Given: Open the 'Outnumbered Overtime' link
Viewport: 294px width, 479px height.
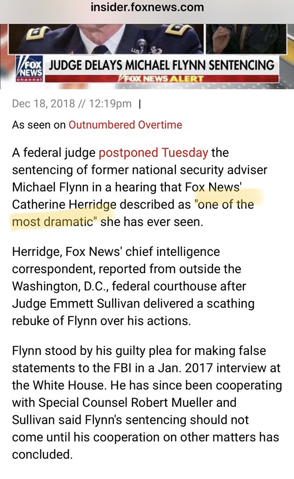Looking at the screenshot, I should pos(125,125).
